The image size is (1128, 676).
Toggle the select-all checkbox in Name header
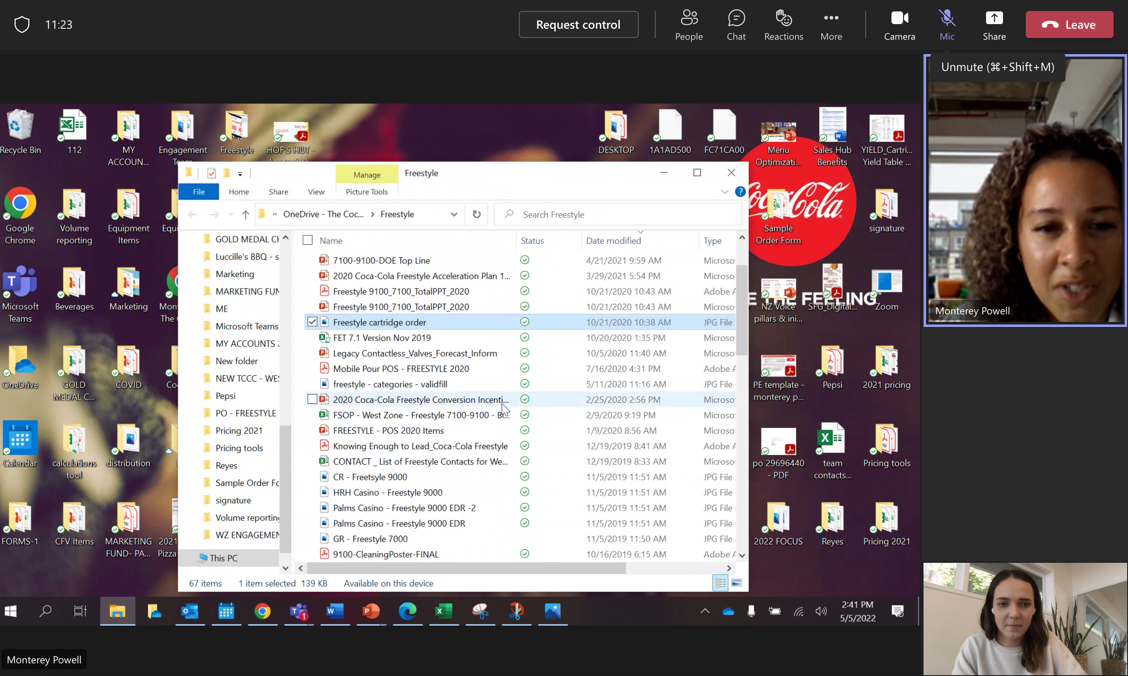pyautogui.click(x=308, y=240)
